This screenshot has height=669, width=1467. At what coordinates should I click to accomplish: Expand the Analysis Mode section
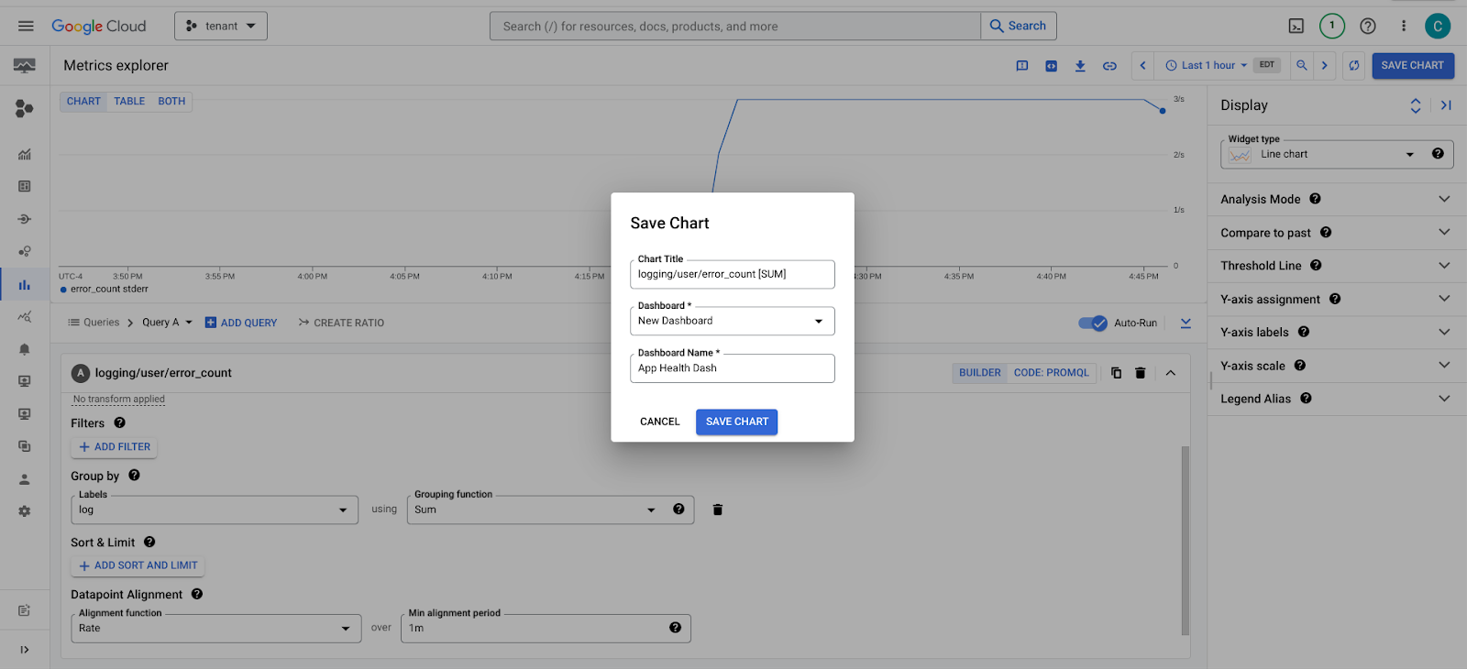point(1337,199)
